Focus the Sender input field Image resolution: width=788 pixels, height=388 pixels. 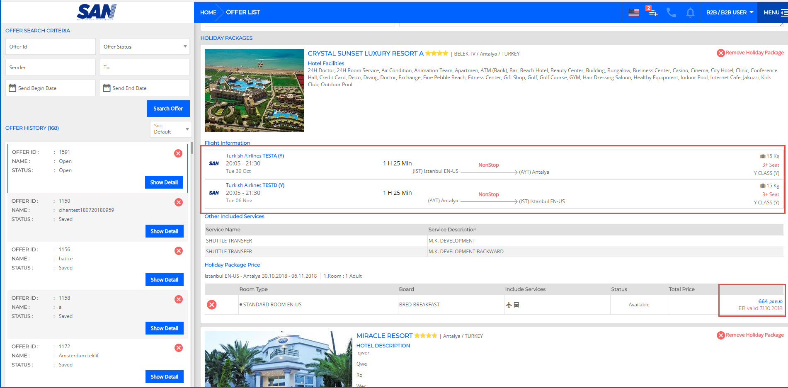(x=51, y=67)
